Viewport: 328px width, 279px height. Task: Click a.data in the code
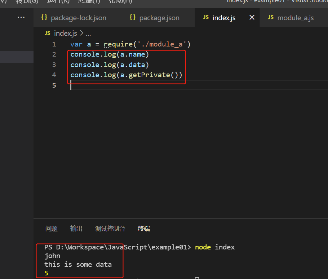coord(133,65)
